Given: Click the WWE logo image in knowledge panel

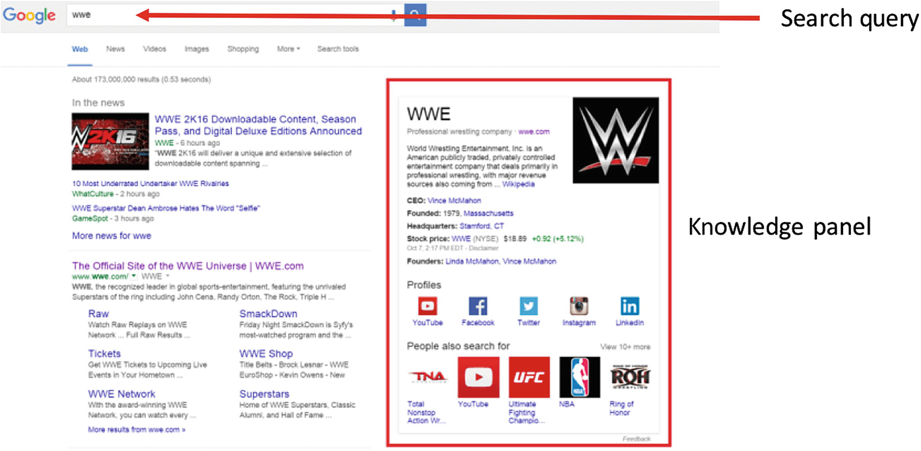Looking at the screenshot, I should [x=616, y=141].
